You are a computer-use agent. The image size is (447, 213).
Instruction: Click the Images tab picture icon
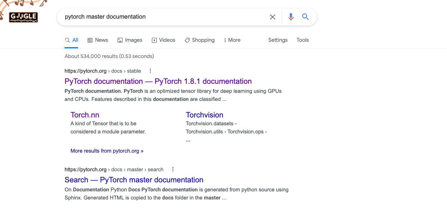pos(120,40)
